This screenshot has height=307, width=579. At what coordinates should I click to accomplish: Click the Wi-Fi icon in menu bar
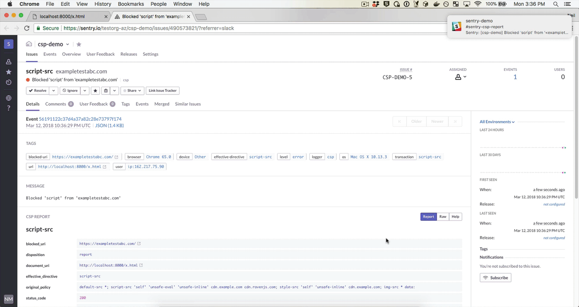click(478, 4)
